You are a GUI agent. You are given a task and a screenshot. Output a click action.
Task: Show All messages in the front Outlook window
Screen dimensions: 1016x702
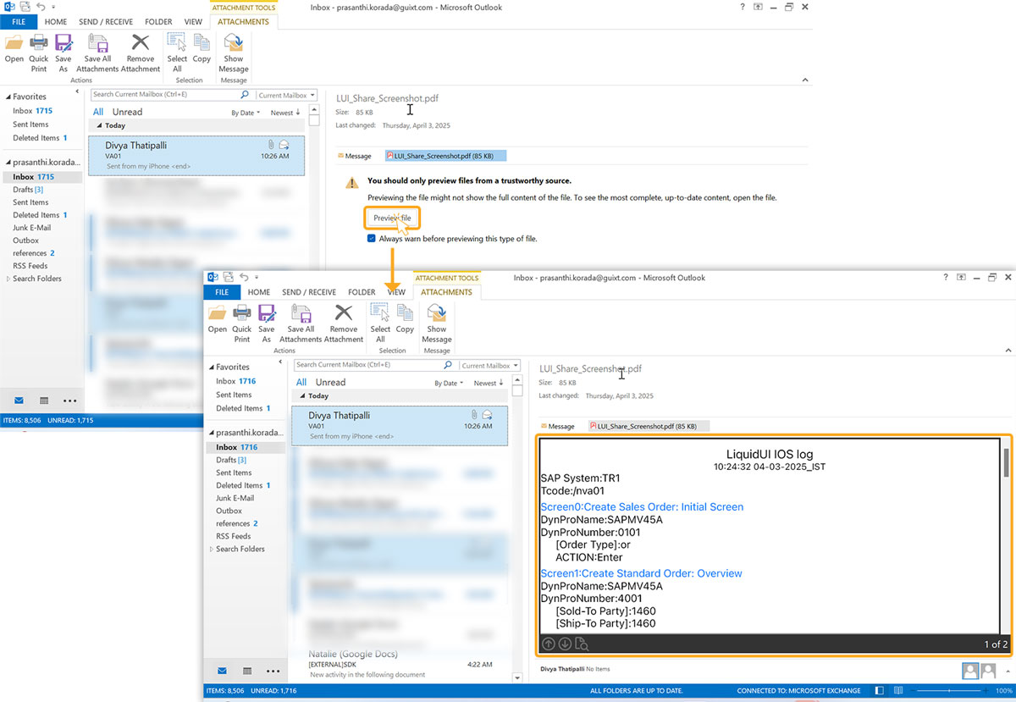click(x=301, y=383)
